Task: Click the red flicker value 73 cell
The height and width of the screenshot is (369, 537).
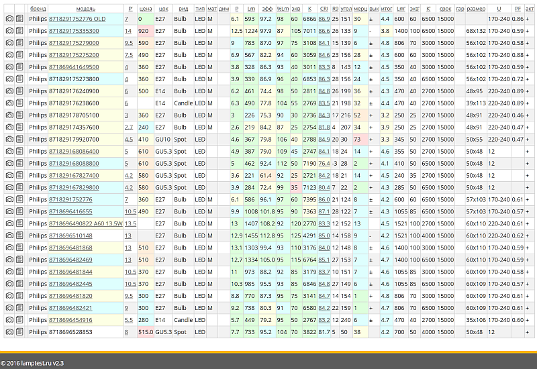Action: pyautogui.click(x=360, y=140)
